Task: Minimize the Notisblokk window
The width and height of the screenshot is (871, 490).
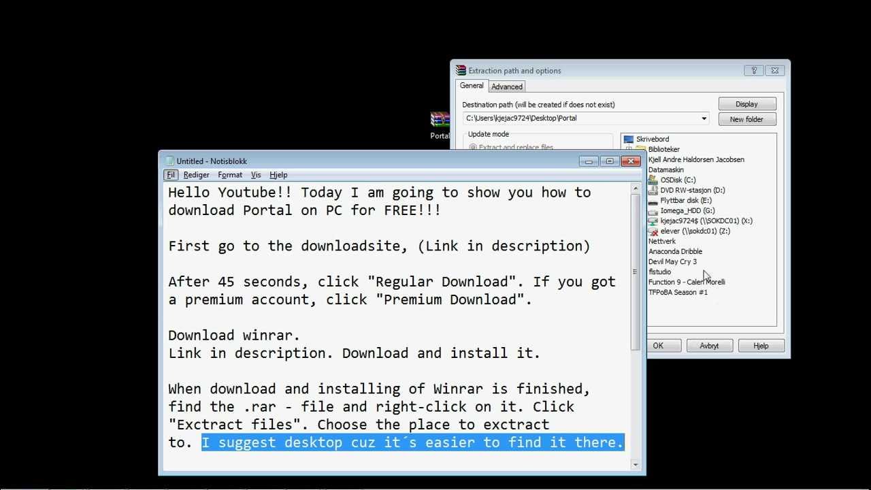Action: click(x=589, y=161)
